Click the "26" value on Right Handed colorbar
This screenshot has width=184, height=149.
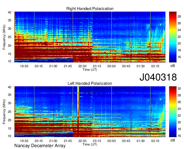point(179,23)
